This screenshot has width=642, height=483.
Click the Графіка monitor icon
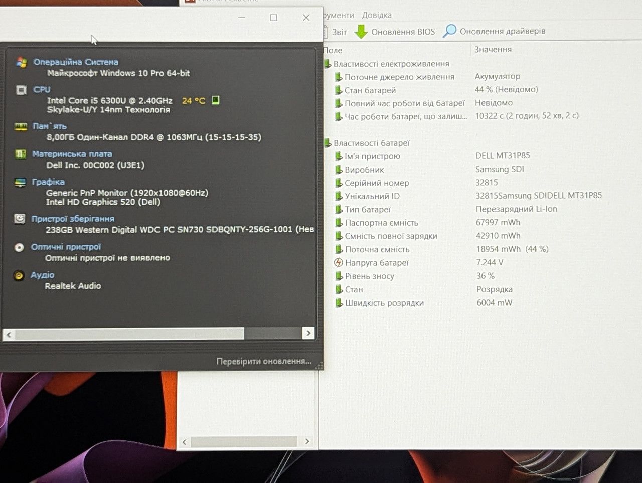pyautogui.click(x=20, y=182)
